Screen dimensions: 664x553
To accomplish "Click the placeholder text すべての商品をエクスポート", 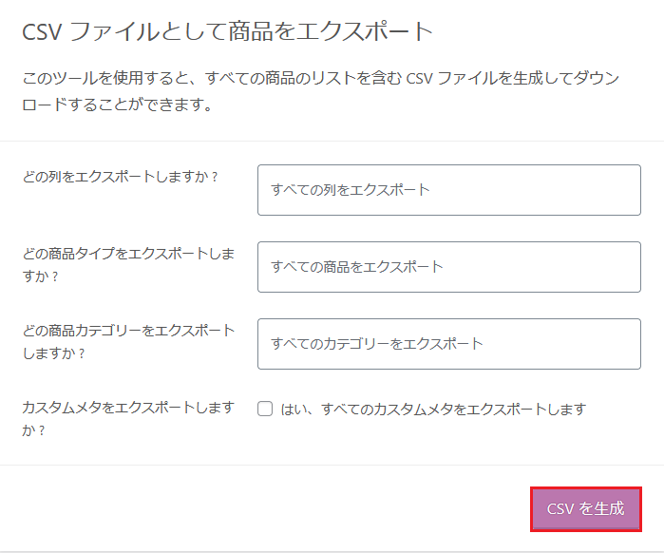I will click(x=357, y=267).
